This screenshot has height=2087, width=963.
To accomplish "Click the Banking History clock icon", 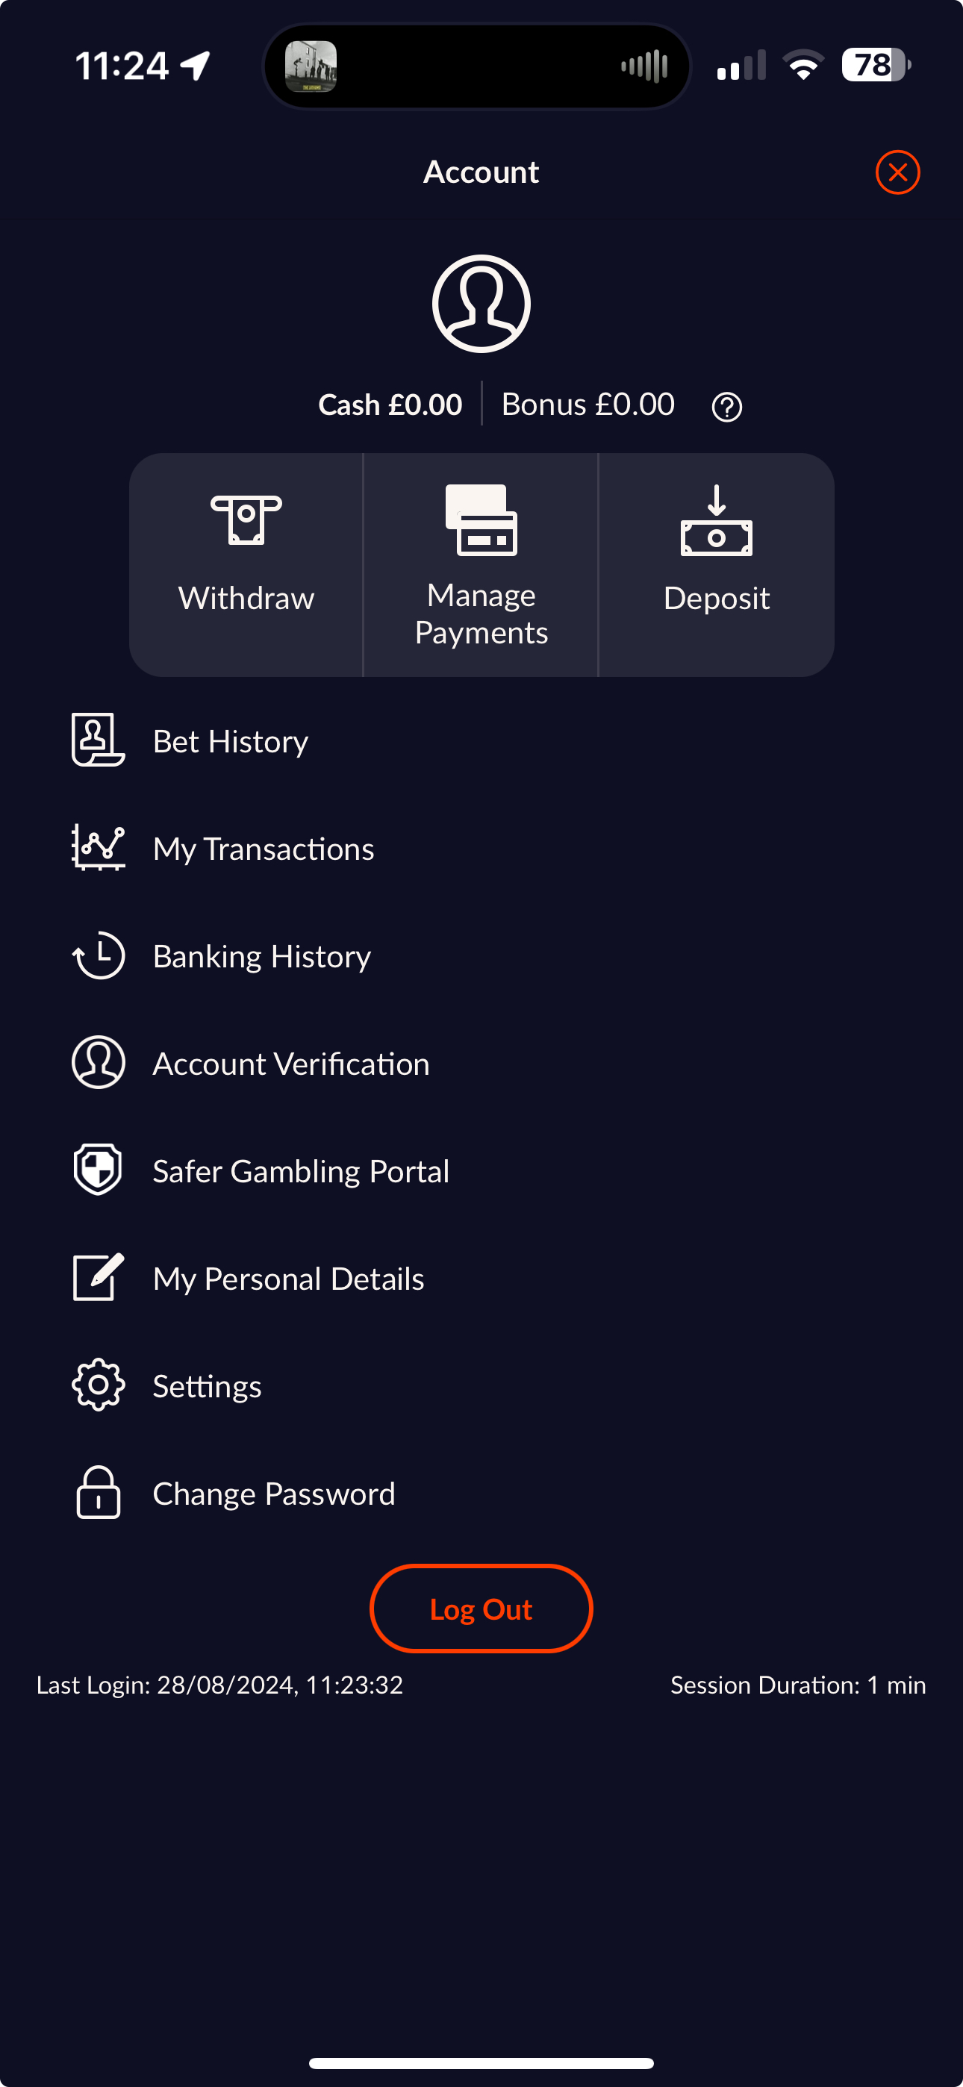I will tap(98, 955).
